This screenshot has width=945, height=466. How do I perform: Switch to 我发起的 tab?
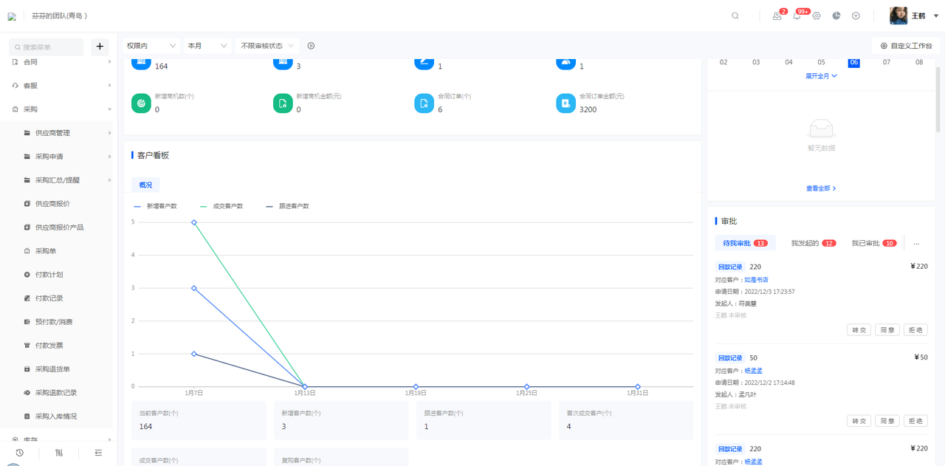813,243
